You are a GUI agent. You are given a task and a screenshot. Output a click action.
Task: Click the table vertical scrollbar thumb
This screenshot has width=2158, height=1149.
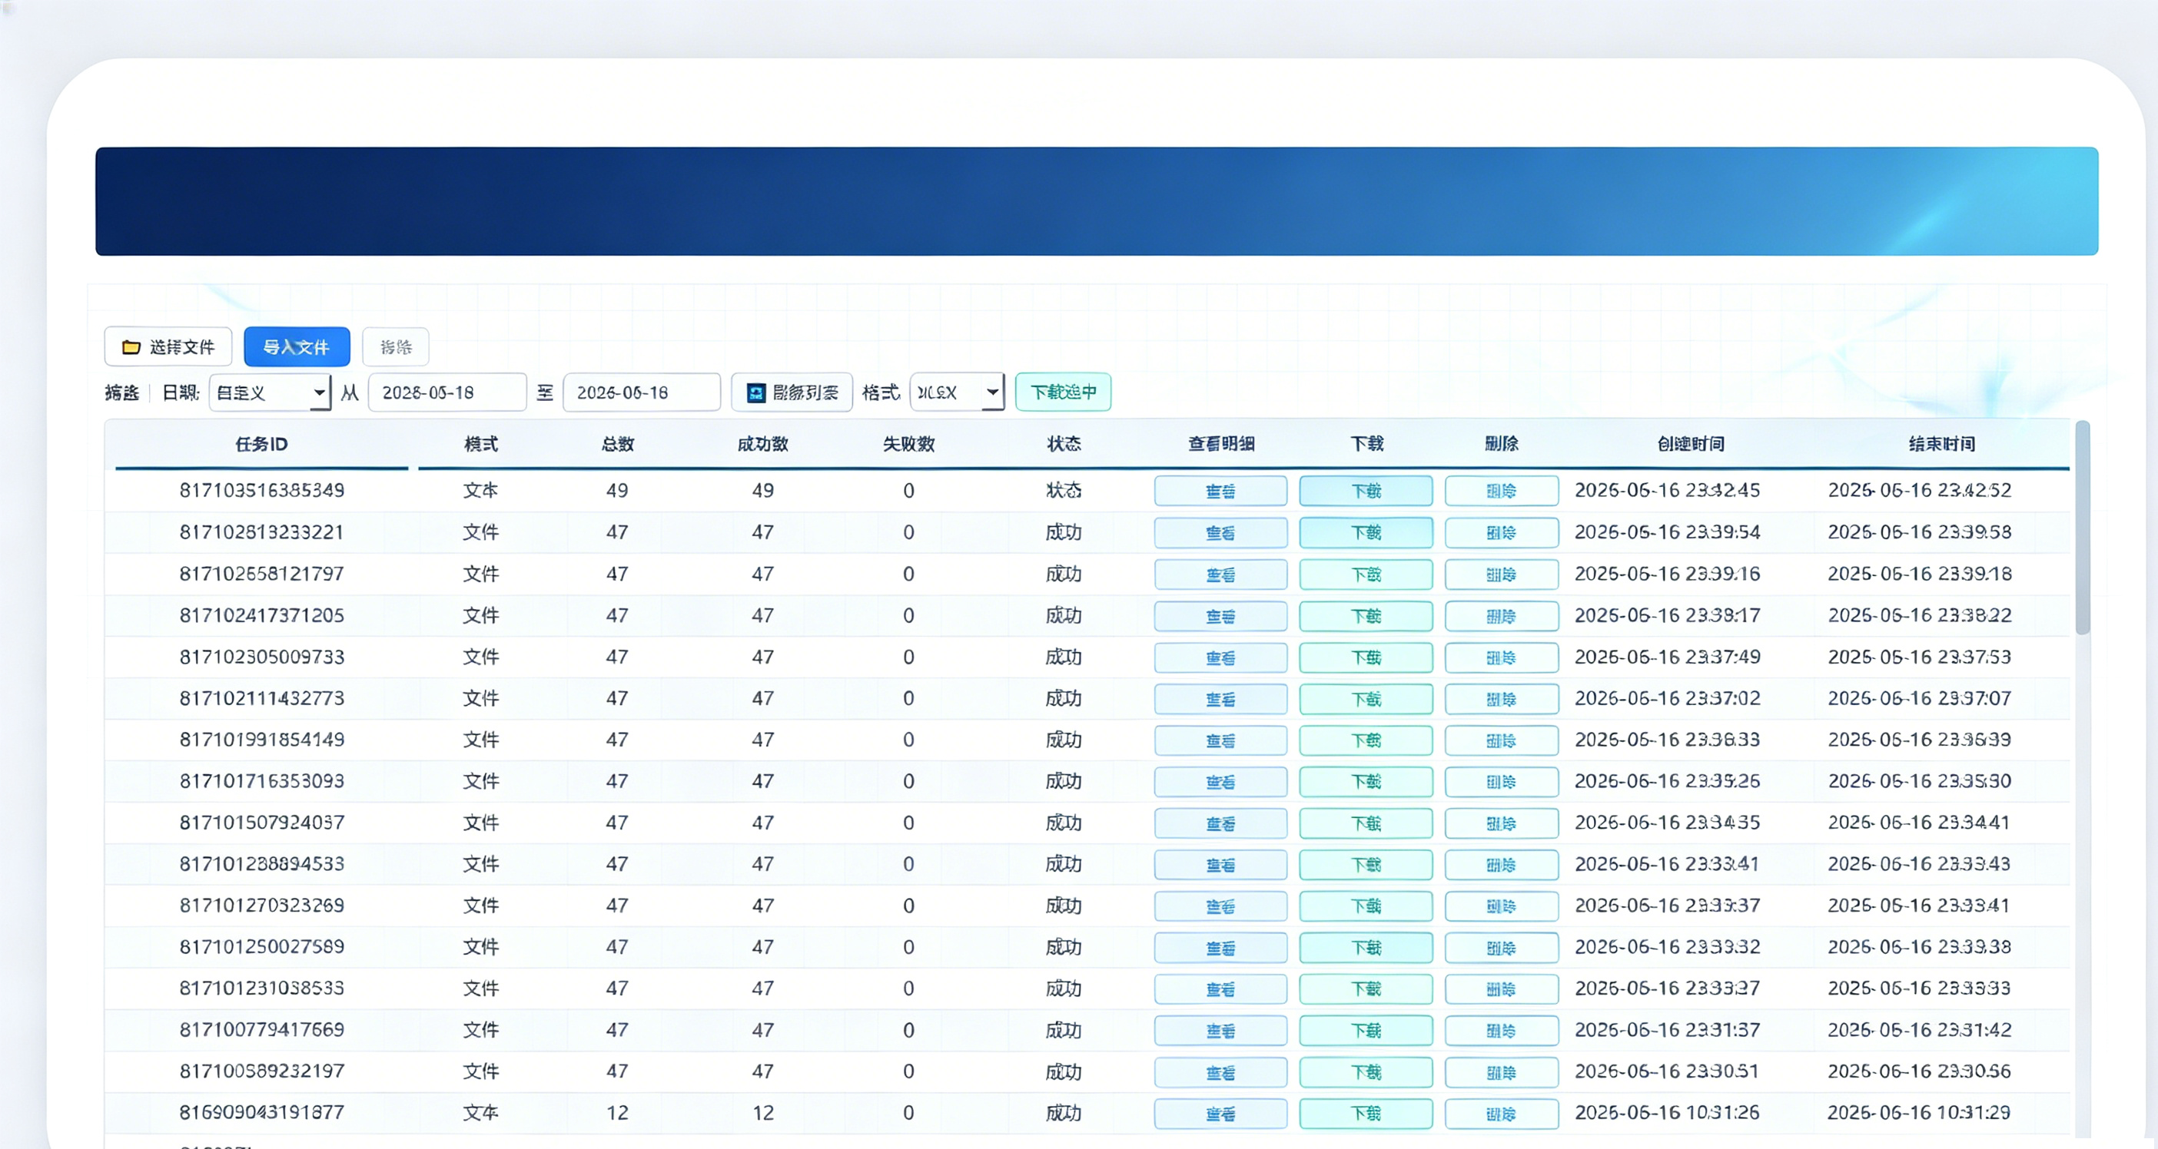pyautogui.click(x=2083, y=528)
